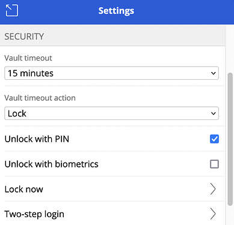Open the Vault timeout dropdown showing 15 minutes
The width and height of the screenshot is (234, 225).
tap(111, 73)
